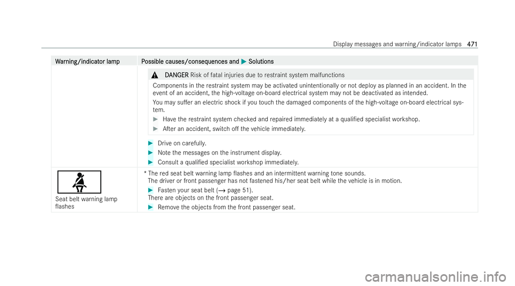Select the 'Warning/indicator lamp' column header
The image size is (515, 286).
87,61
